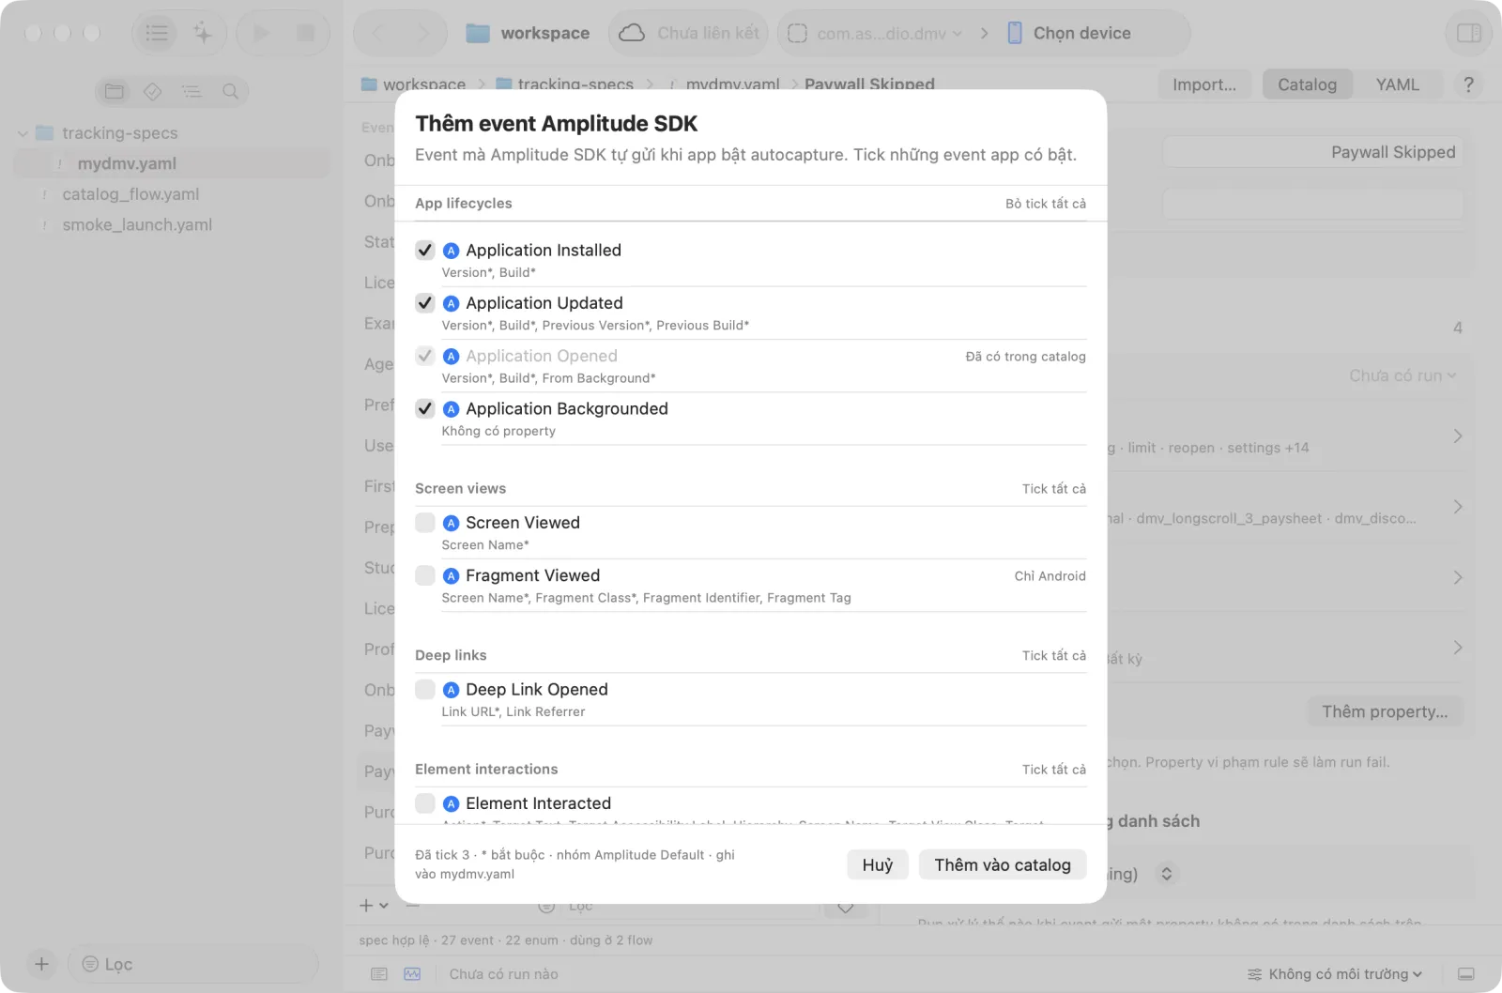Screen dimensions: 1502x993
Task: Open the Chưa có run dropdown
Action: (x=1402, y=375)
